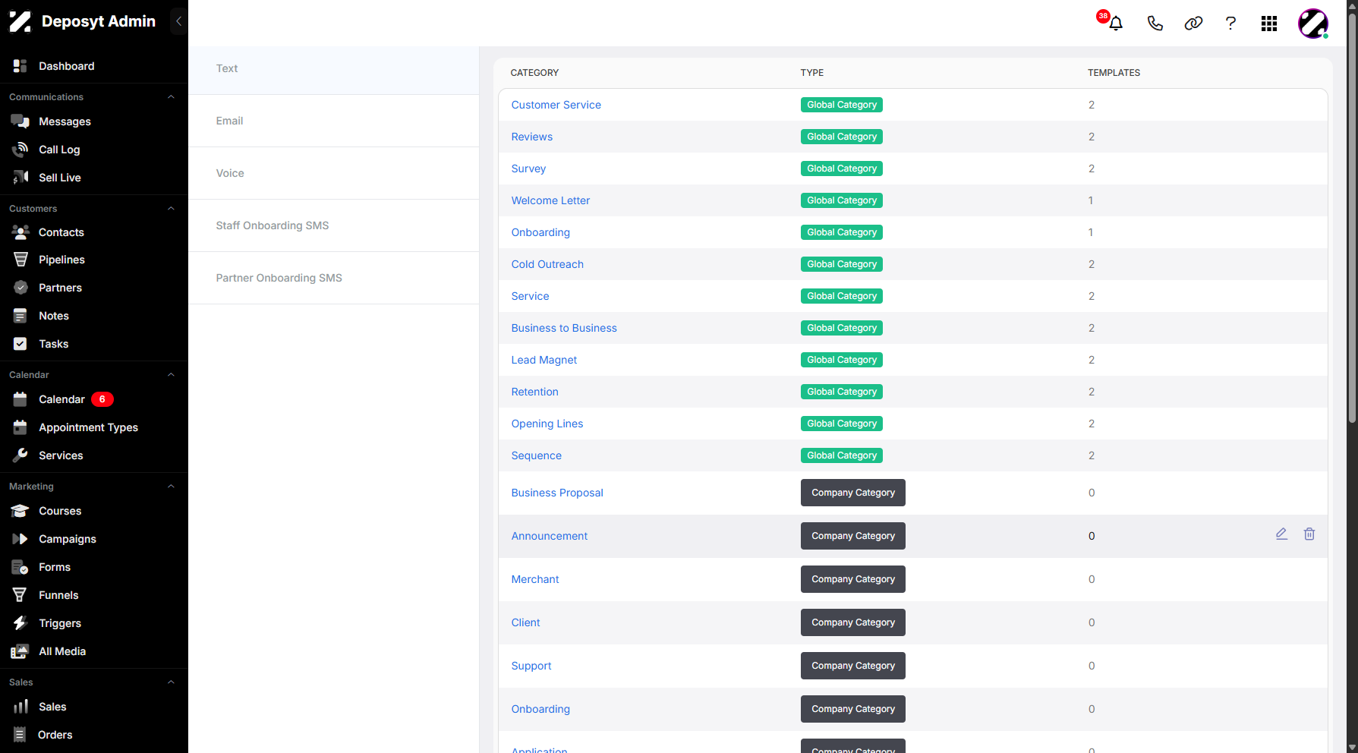Click the Pipelines funnel icon

(x=20, y=260)
